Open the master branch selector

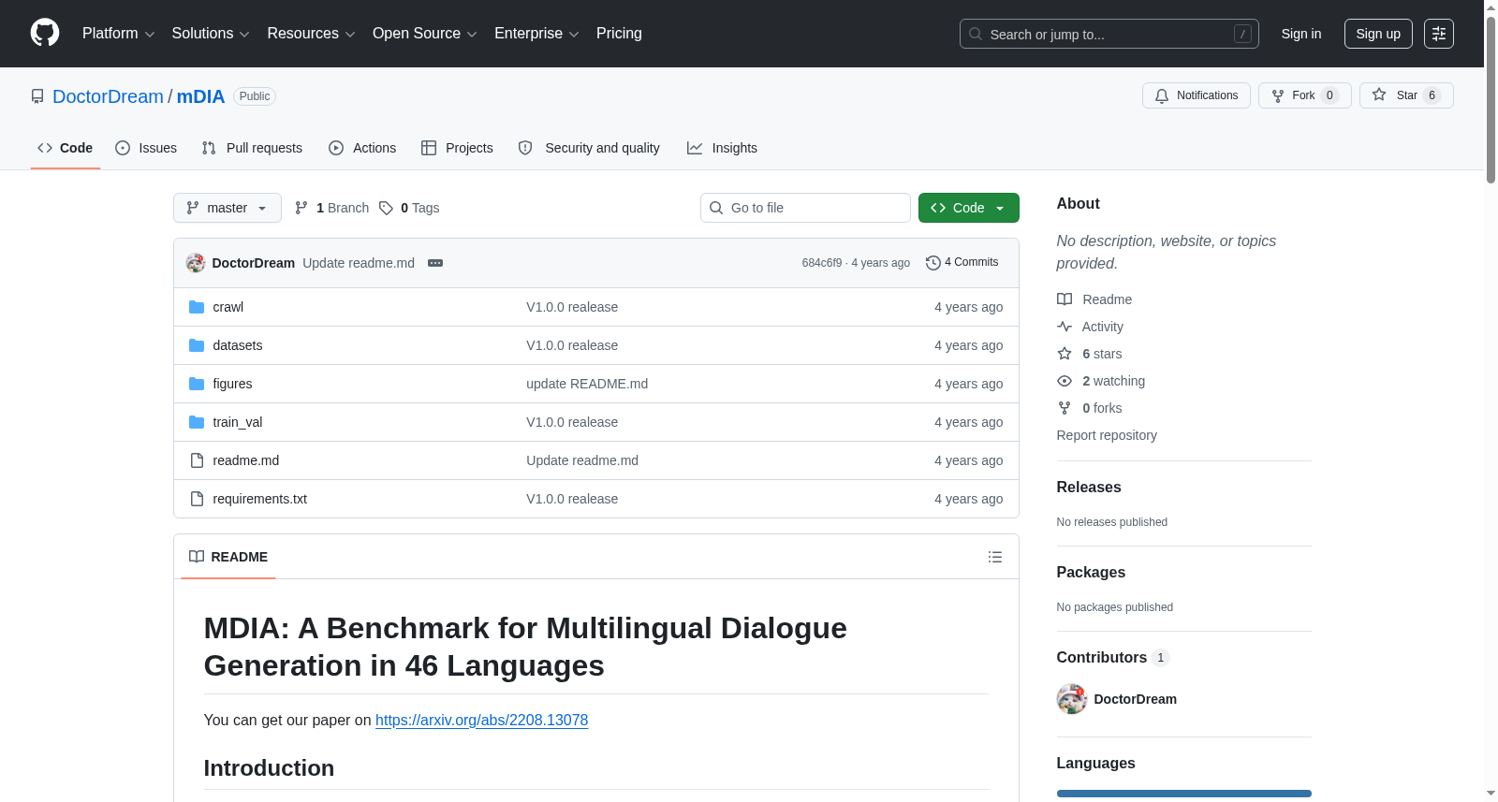228,208
